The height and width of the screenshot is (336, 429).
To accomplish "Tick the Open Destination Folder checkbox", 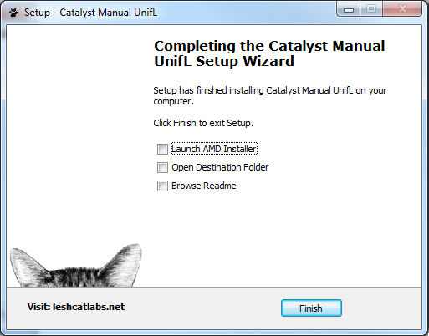I will (162, 167).
